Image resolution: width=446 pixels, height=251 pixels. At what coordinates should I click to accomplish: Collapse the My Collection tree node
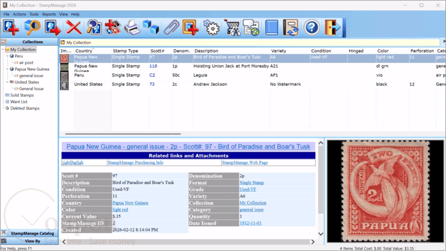pos(3,49)
